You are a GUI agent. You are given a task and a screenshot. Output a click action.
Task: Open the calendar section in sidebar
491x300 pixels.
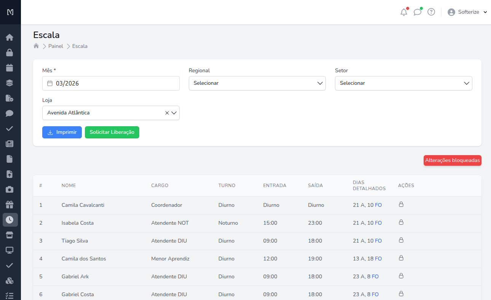pyautogui.click(x=10, y=68)
